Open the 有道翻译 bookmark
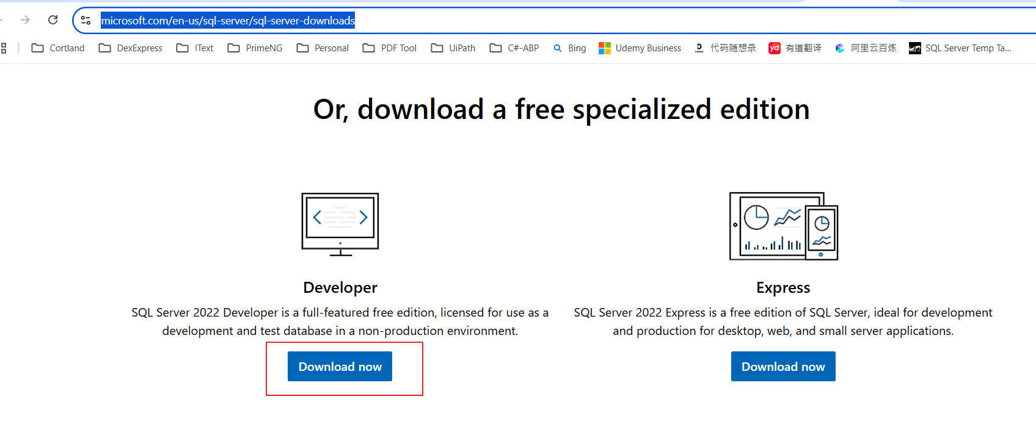Image resolution: width=1036 pixels, height=438 pixels. click(x=795, y=48)
